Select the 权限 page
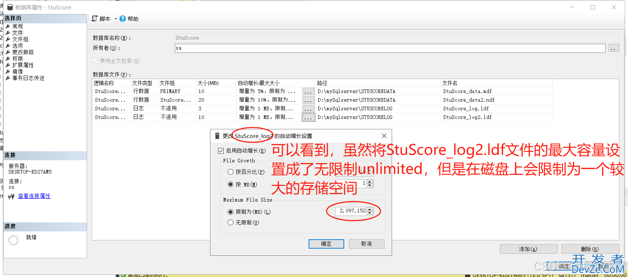Viewport: 628px width, 277px height. [x=17, y=59]
